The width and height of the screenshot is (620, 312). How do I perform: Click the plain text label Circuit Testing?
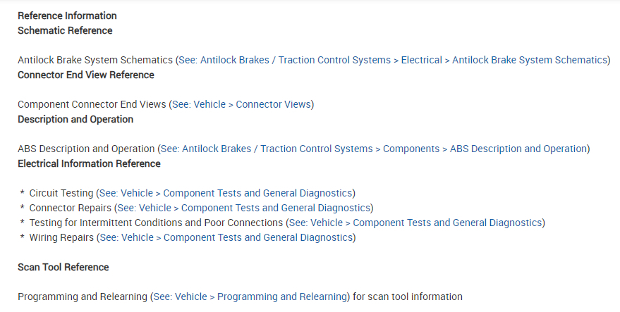61,193
